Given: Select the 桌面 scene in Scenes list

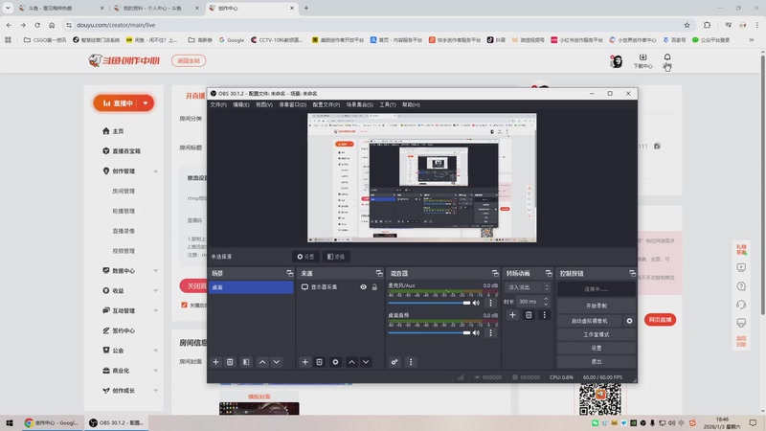Looking at the screenshot, I should (251, 287).
